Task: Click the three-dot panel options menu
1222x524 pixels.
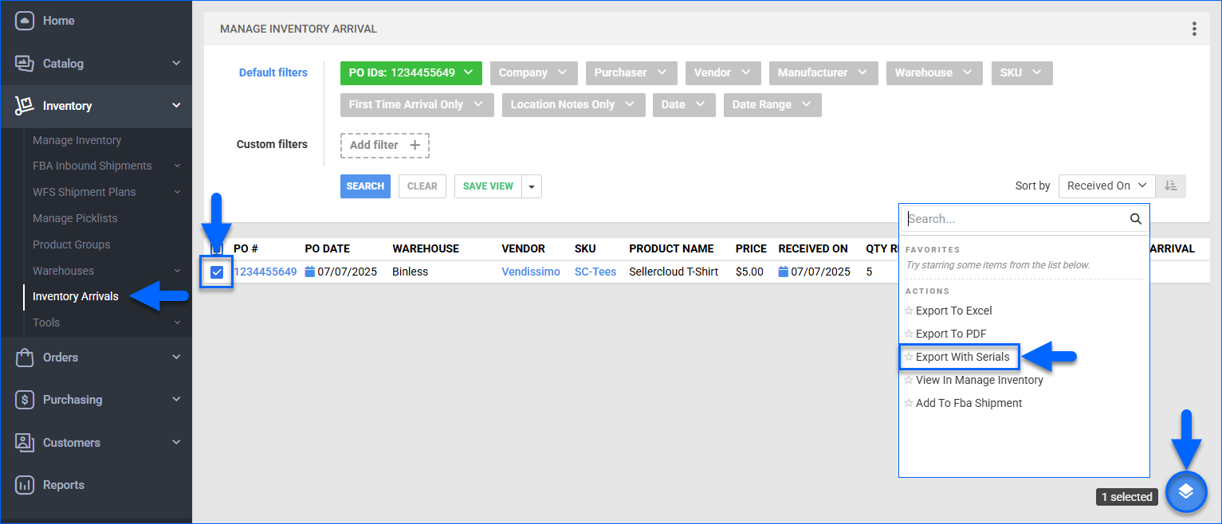Action: pyautogui.click(x=1193, y=29)
